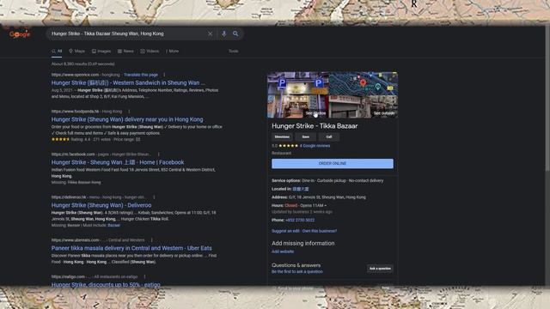The image size is (550, 309).
Task: Open three-dot menu beside Facebook result
Action: [158, 154]
